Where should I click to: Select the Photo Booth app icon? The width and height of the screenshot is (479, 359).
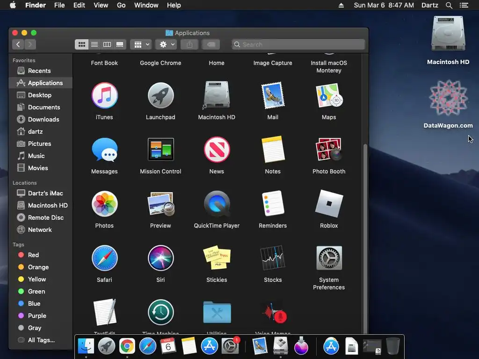[x=329, y=149]
